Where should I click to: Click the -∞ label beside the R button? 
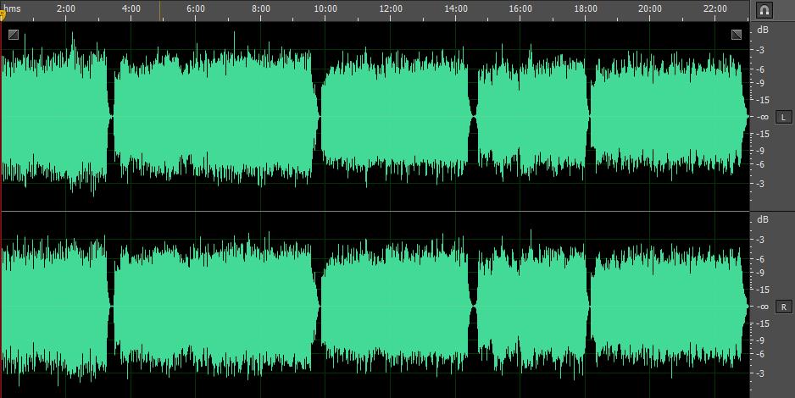tap(762, 307)
